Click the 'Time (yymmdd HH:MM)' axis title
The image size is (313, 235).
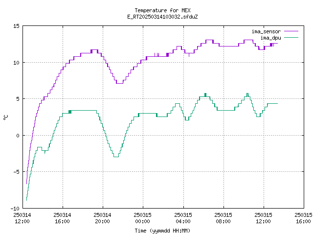162,231
